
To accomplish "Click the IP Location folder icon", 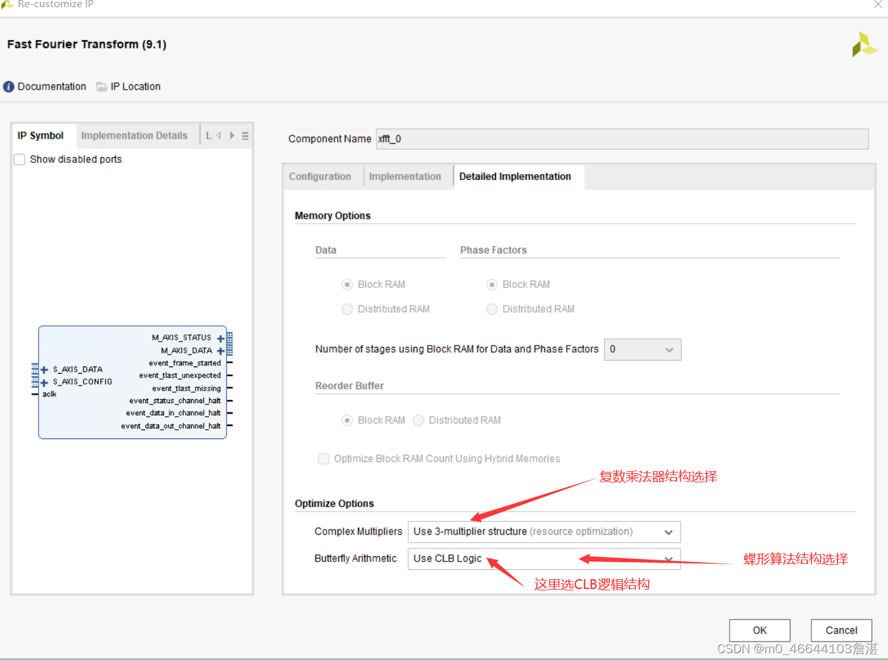I will pos(101,86).
